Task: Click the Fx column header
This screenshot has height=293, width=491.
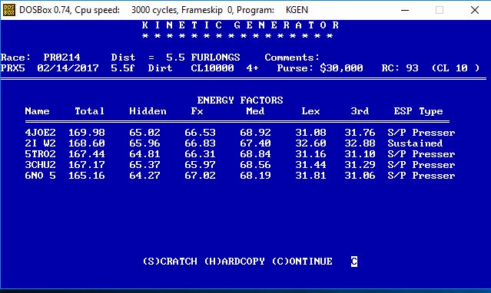Action: tap(197, 111)
